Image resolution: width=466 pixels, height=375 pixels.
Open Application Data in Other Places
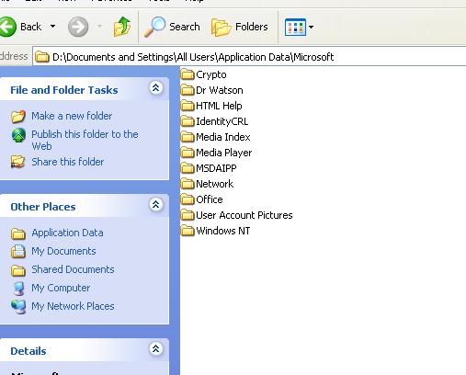point(67,233)
